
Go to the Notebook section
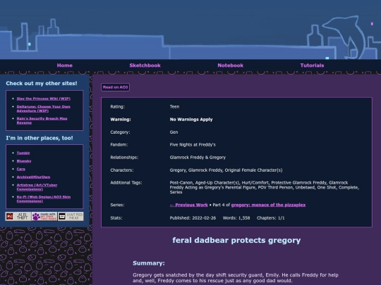tap(230, 65)
